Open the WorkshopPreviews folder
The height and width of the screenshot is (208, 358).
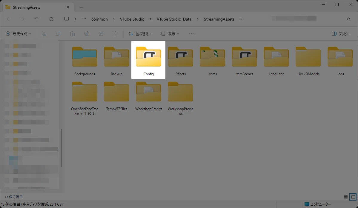coord(180,98)
